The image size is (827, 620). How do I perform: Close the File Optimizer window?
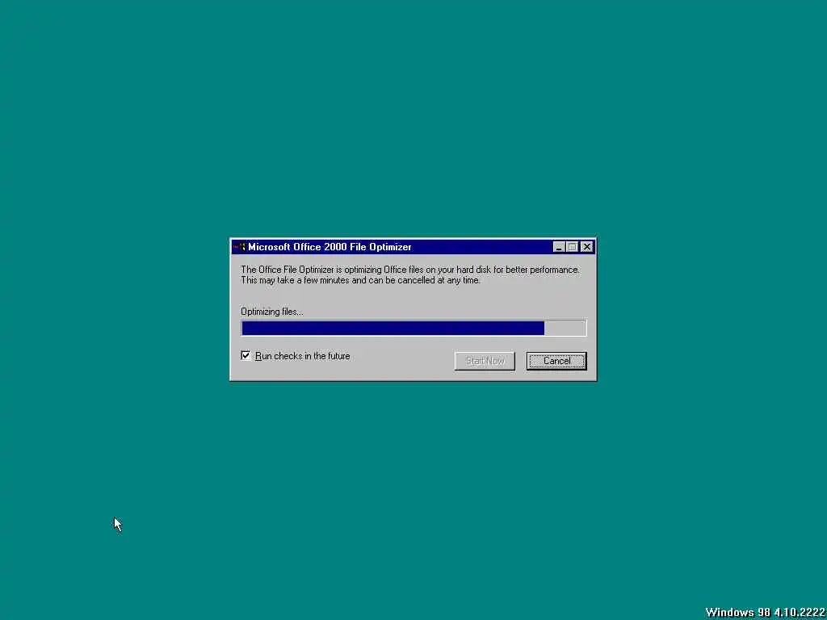click(587, 247)
